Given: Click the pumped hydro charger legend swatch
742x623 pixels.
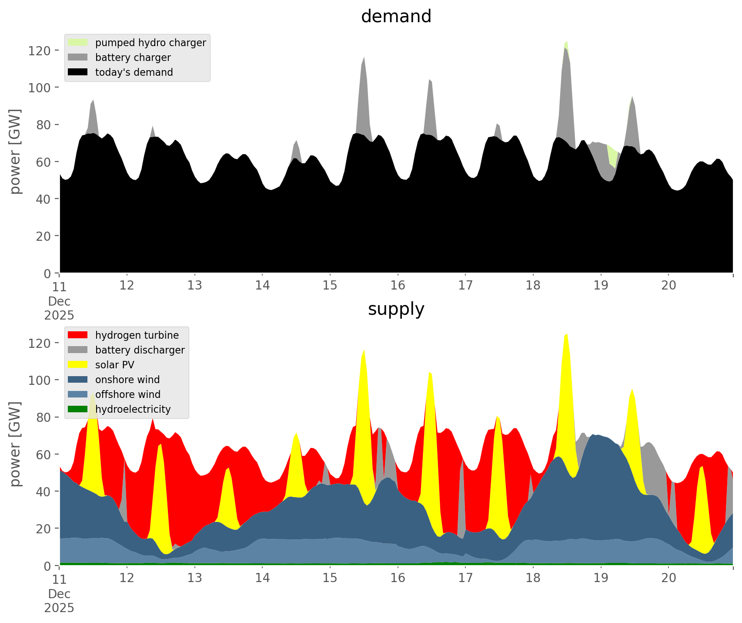Looking at the screenshot, I should click(x=78, y=43).
